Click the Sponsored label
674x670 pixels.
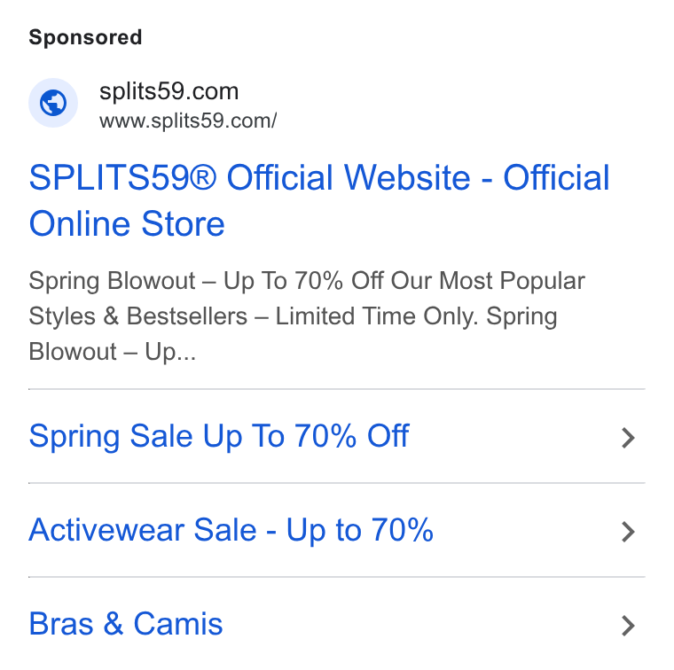pos(85,37)
